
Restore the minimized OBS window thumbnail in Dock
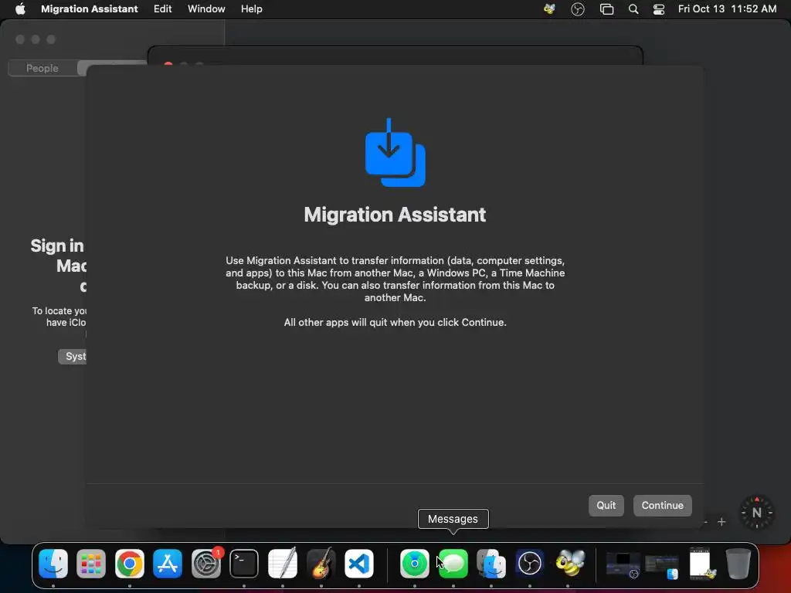pyautogui.click(x=623, y=564)
